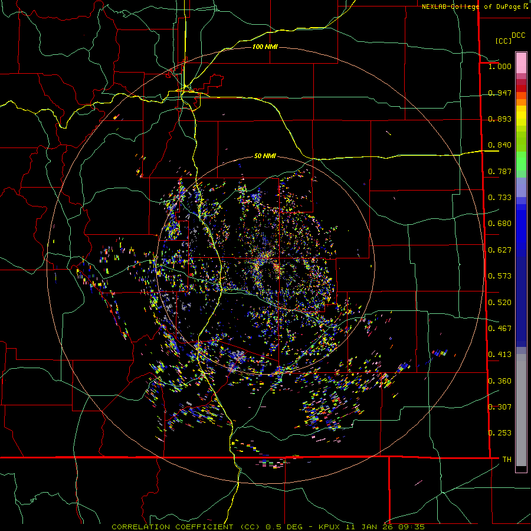Viewport: 531px width, 531px height.
Task: Click the 0.840 color scale value
Action: (x=500, y=145)
